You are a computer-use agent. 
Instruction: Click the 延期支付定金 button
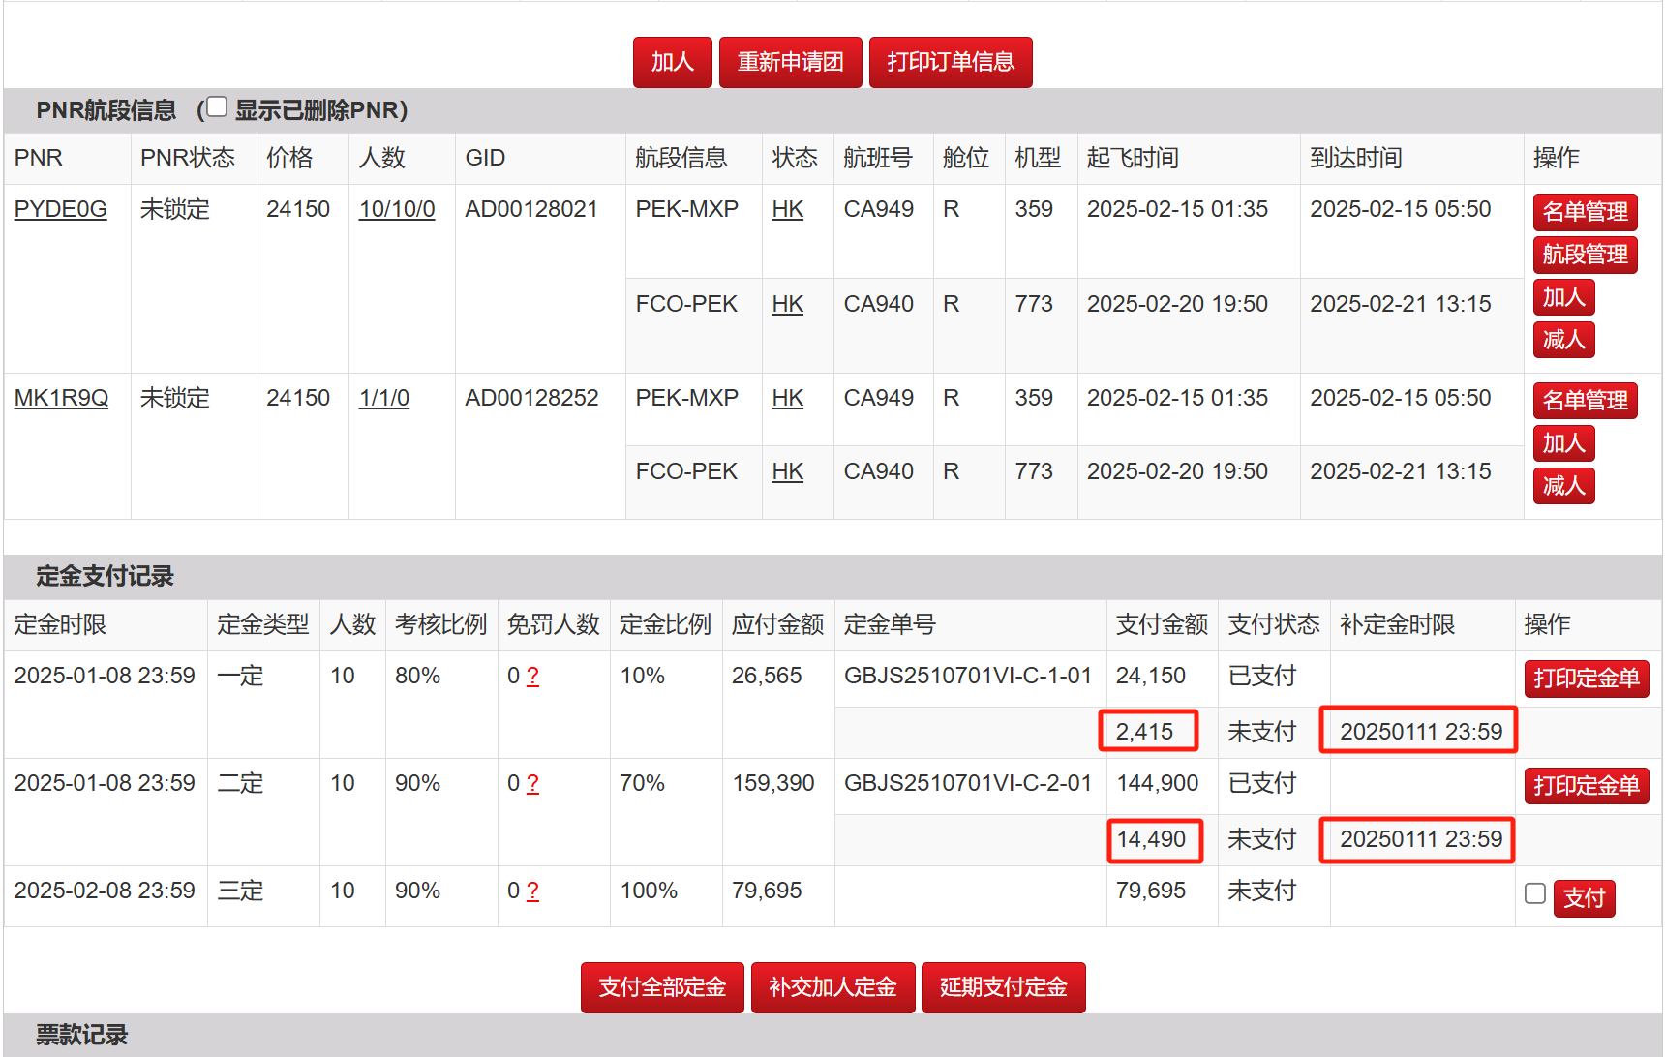pos(1003,987)
